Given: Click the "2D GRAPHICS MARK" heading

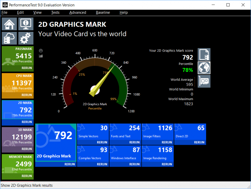Looking at the screenshot, I should [x=72, y=24].
